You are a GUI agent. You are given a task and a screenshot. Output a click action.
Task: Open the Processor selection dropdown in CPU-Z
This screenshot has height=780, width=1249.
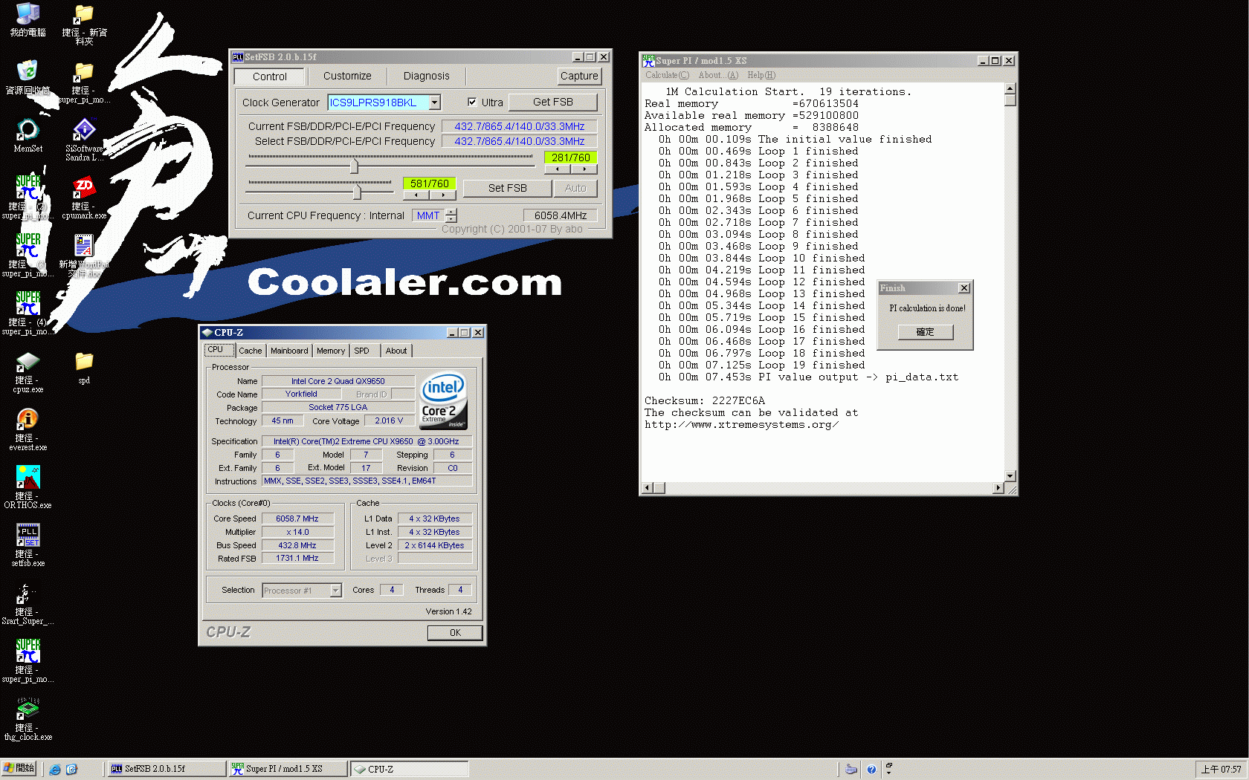tap(335, 591)
